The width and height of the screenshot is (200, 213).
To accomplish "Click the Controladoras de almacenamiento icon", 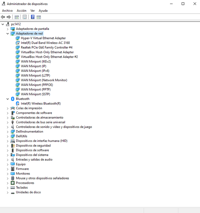I will (x=12, y=117).
